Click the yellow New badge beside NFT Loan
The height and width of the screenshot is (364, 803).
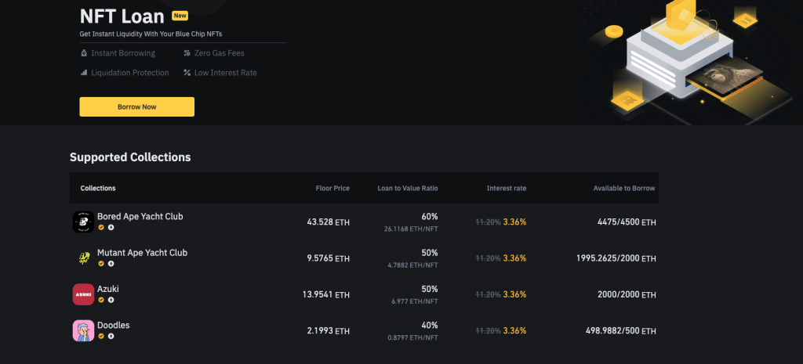click(x=180, y=16)
